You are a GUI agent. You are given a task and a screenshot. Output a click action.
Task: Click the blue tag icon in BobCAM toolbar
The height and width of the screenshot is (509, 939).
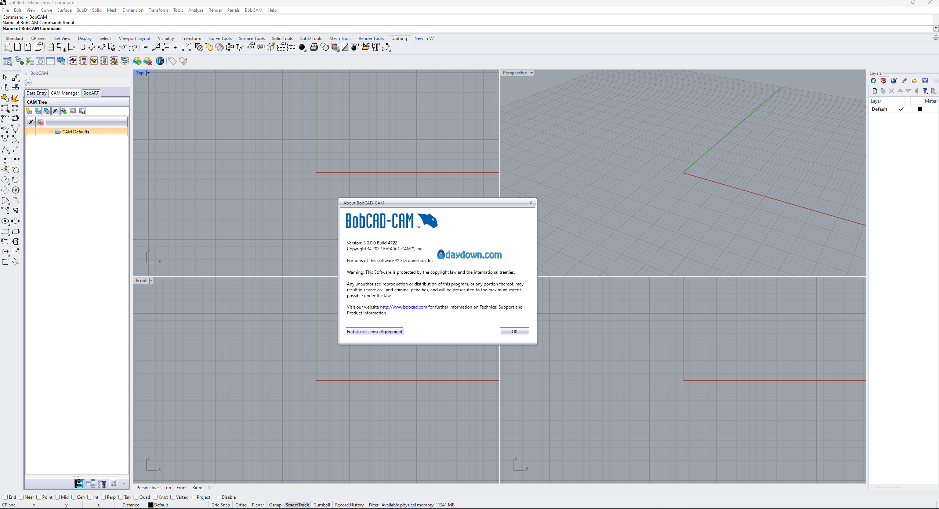pos(172,61)
